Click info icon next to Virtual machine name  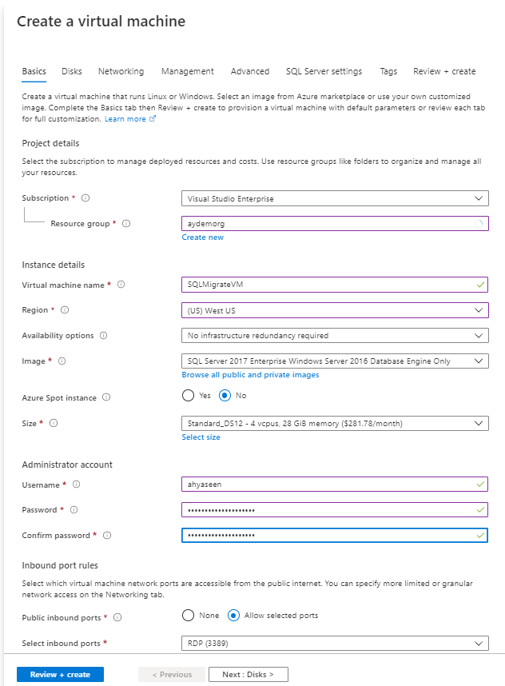121,285
